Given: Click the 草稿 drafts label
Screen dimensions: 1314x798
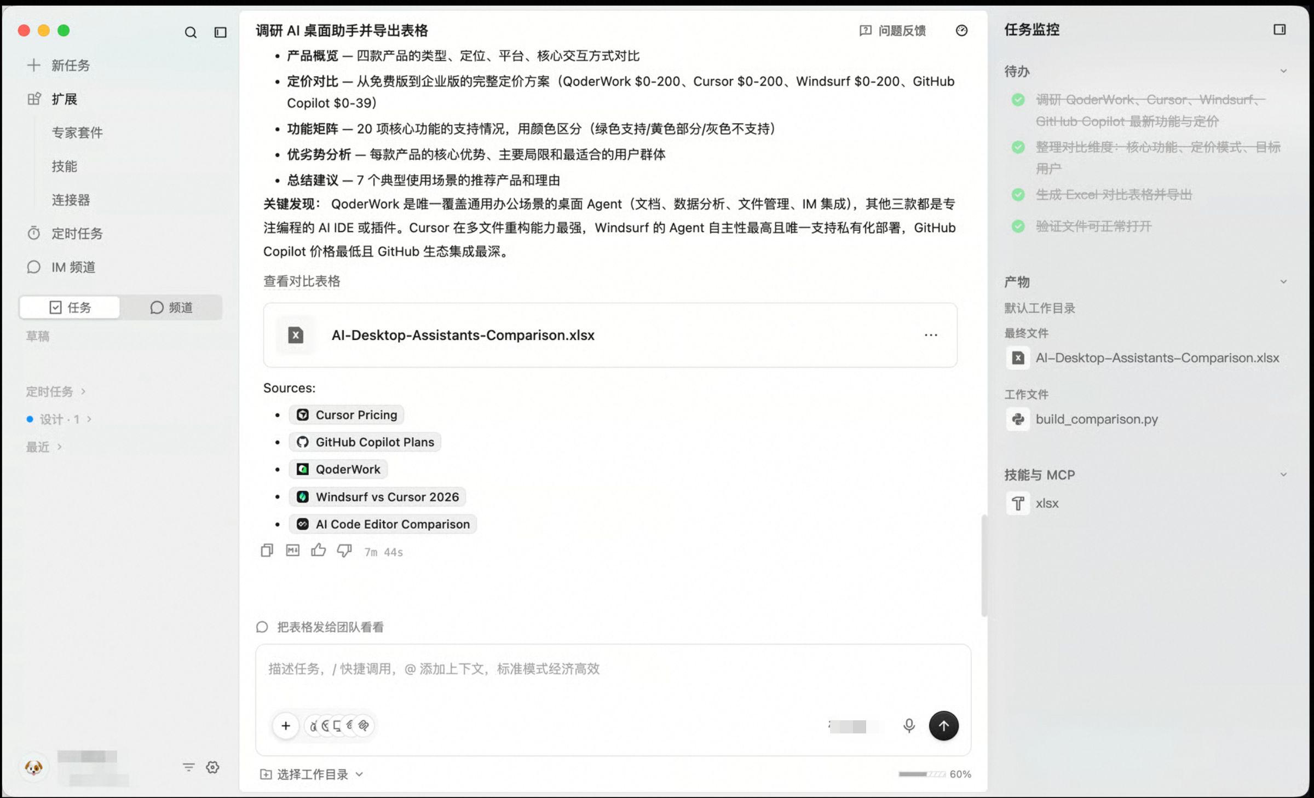Looking at the screenshot, I should tap(38, 336).
